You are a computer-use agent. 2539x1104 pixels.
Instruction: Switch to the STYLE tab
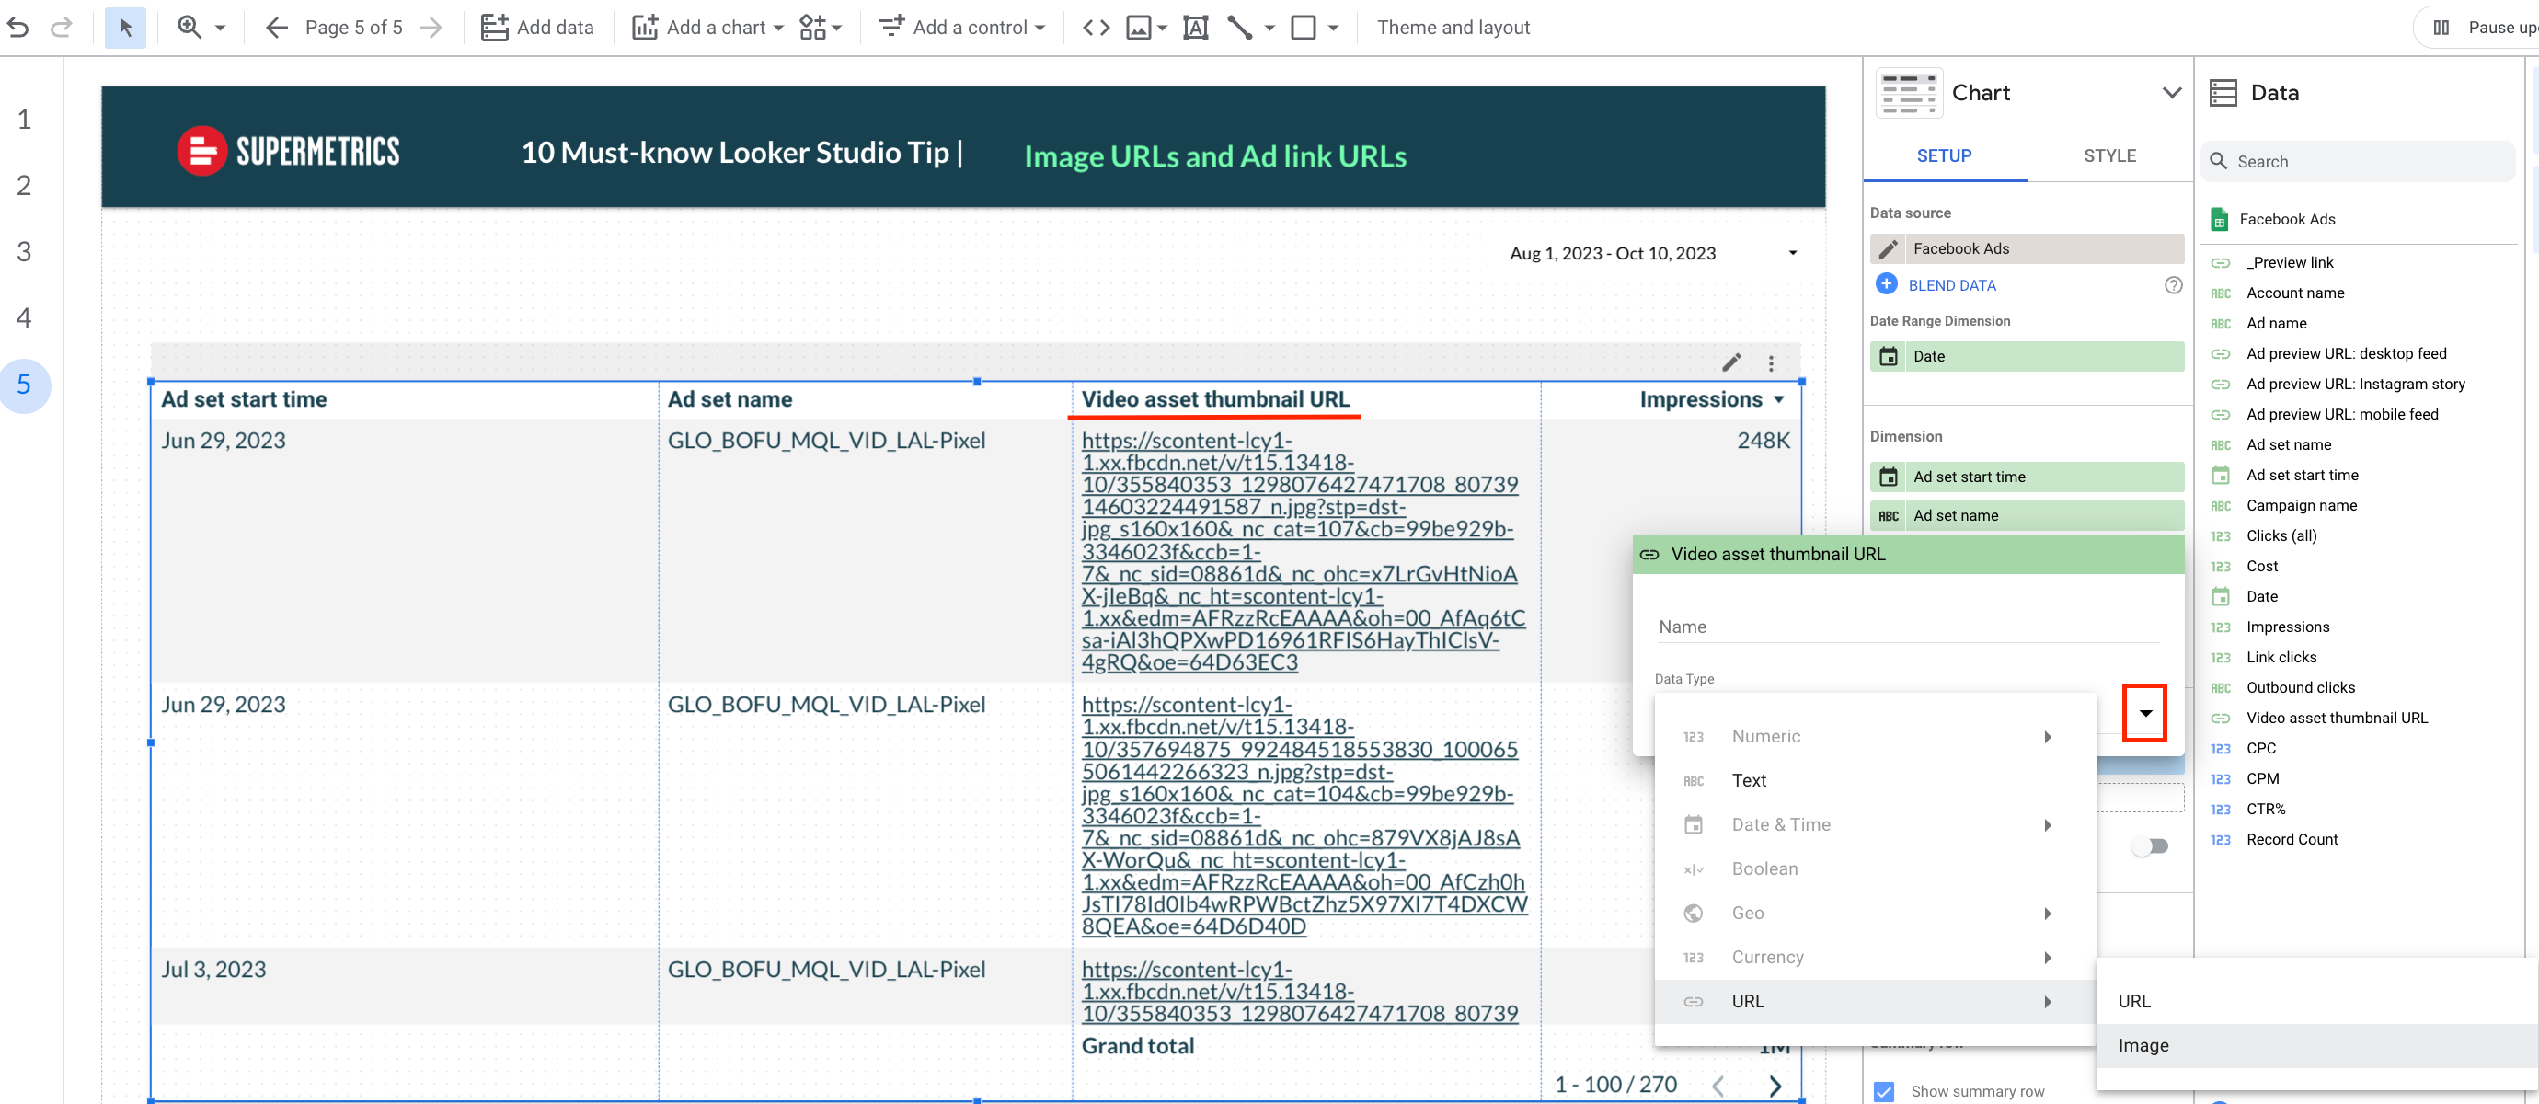[2109, 155]
